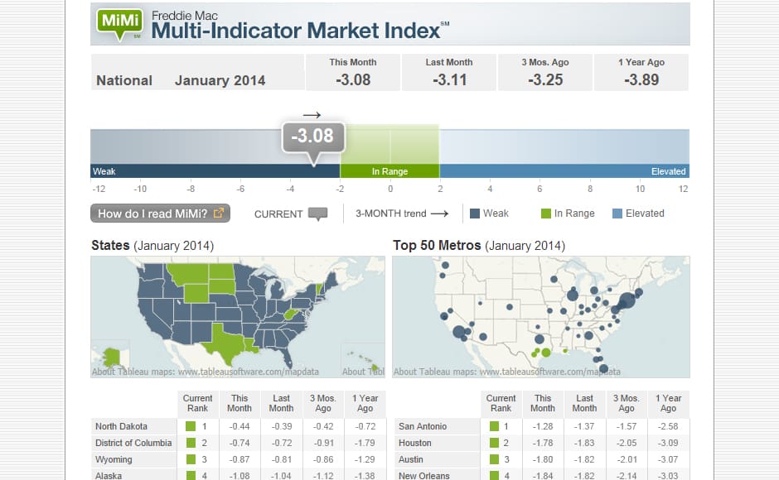Select the CURRENT speech-bubble marker icon

coord(320,214)
